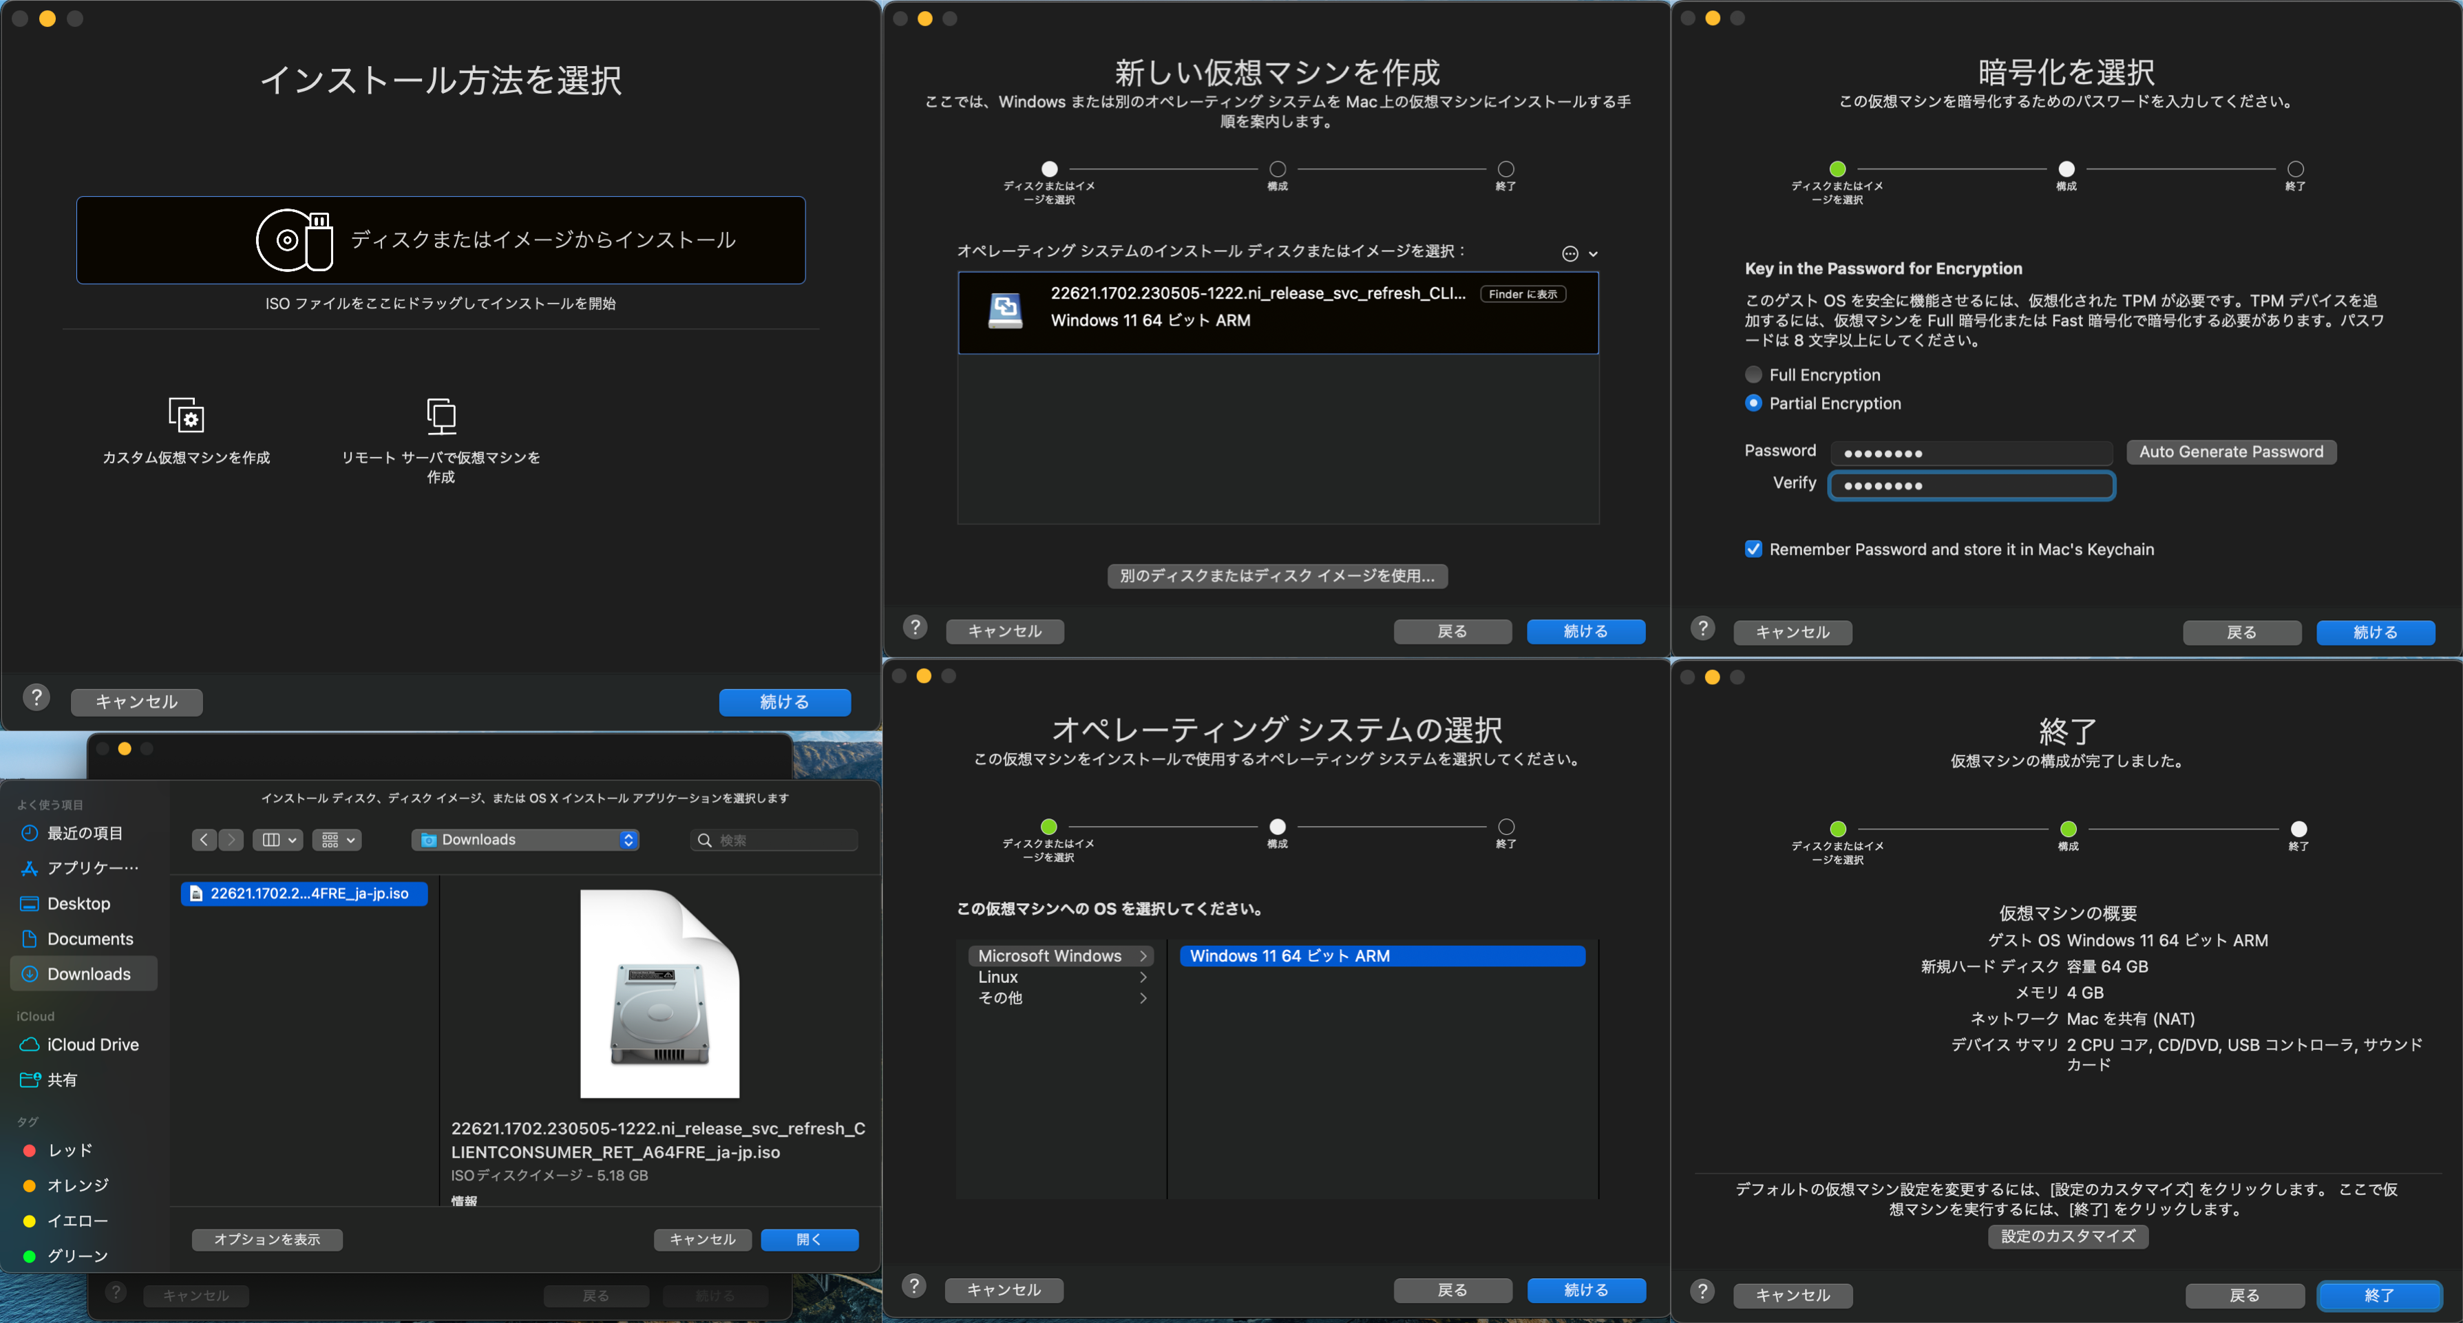Select the Full Encryption radio button

click(1753, 374)
